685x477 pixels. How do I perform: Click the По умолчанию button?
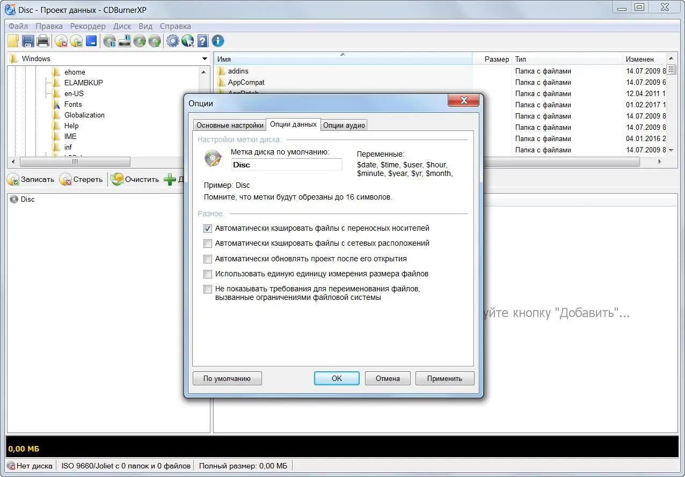(227, 378)
